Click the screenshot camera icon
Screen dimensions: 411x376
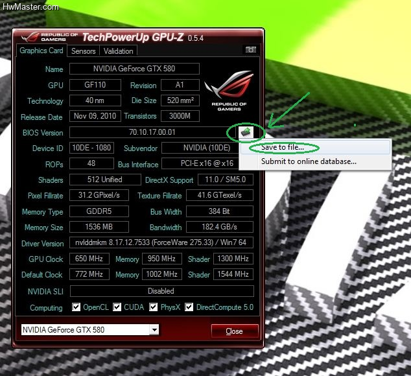pos(251,49)
